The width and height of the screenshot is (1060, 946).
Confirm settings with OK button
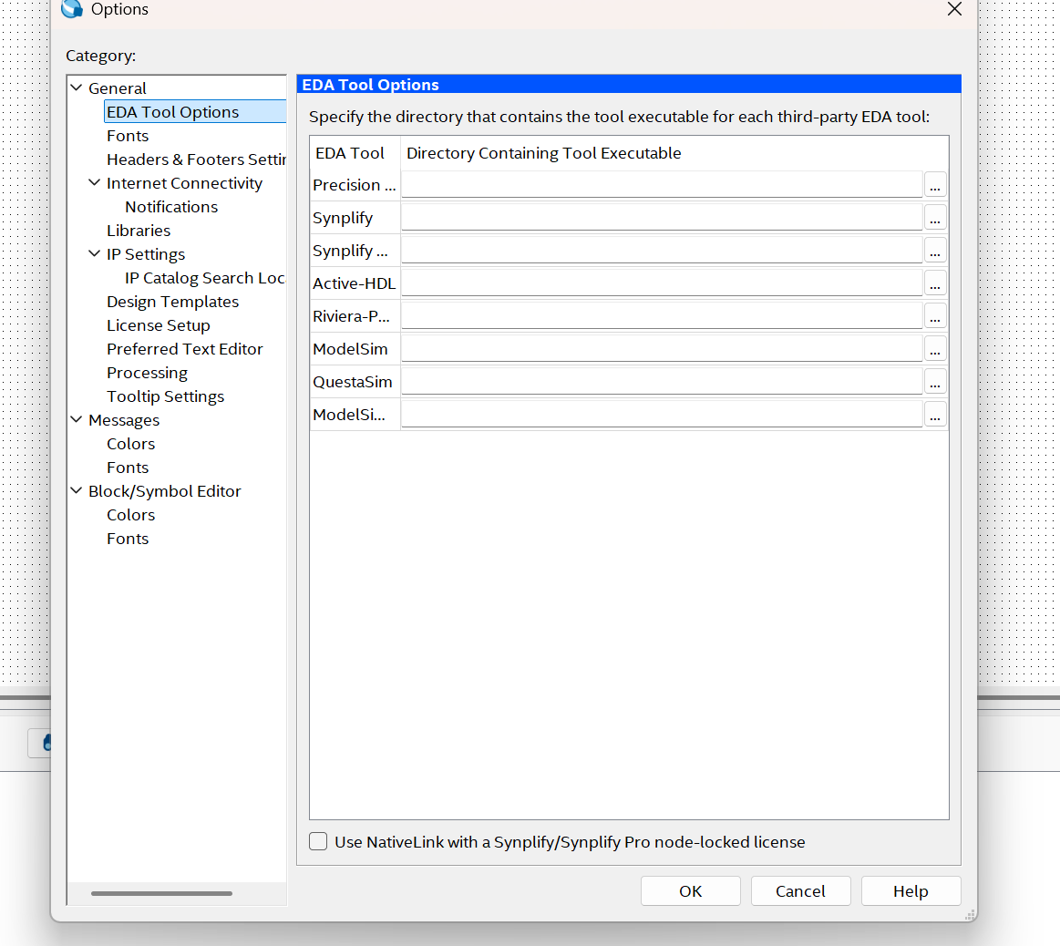(x=690, y=891)
